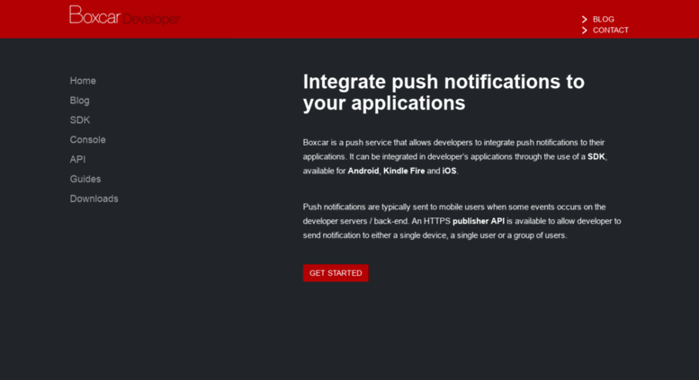Click the chevron arrow beside CONTACT
This screenshot has width=699, height=380.
pos(585,31)
